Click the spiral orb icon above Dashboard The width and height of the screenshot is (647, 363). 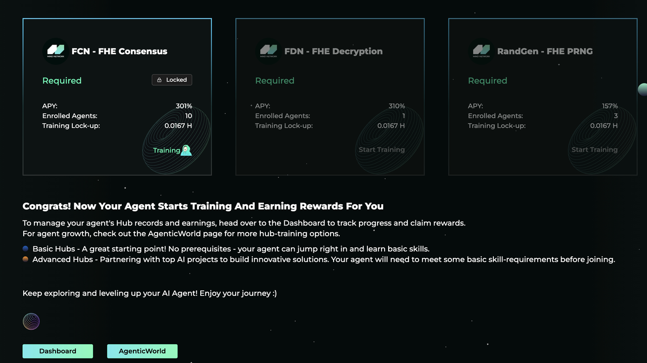[31, 322]
